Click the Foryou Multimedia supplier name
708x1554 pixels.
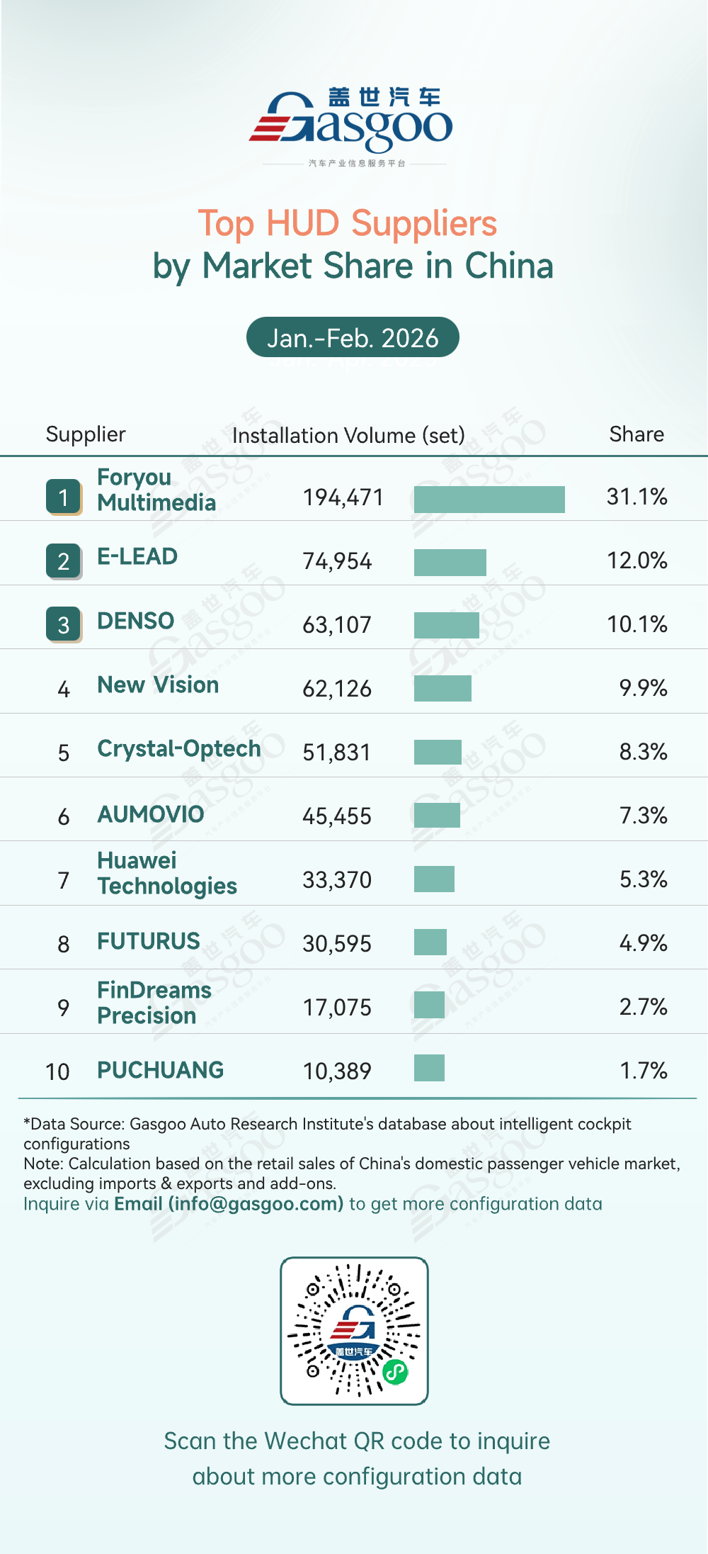(x=156, y=490)
